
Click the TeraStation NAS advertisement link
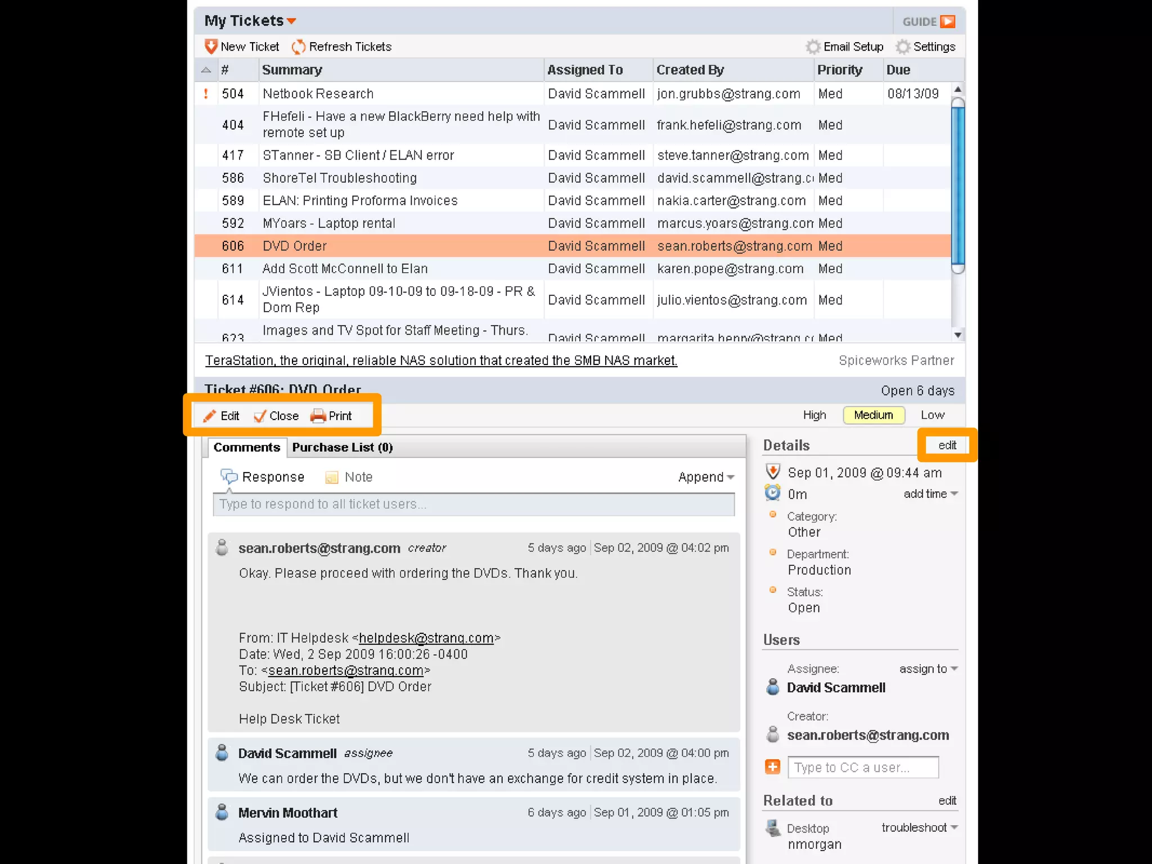pos(441,361)
